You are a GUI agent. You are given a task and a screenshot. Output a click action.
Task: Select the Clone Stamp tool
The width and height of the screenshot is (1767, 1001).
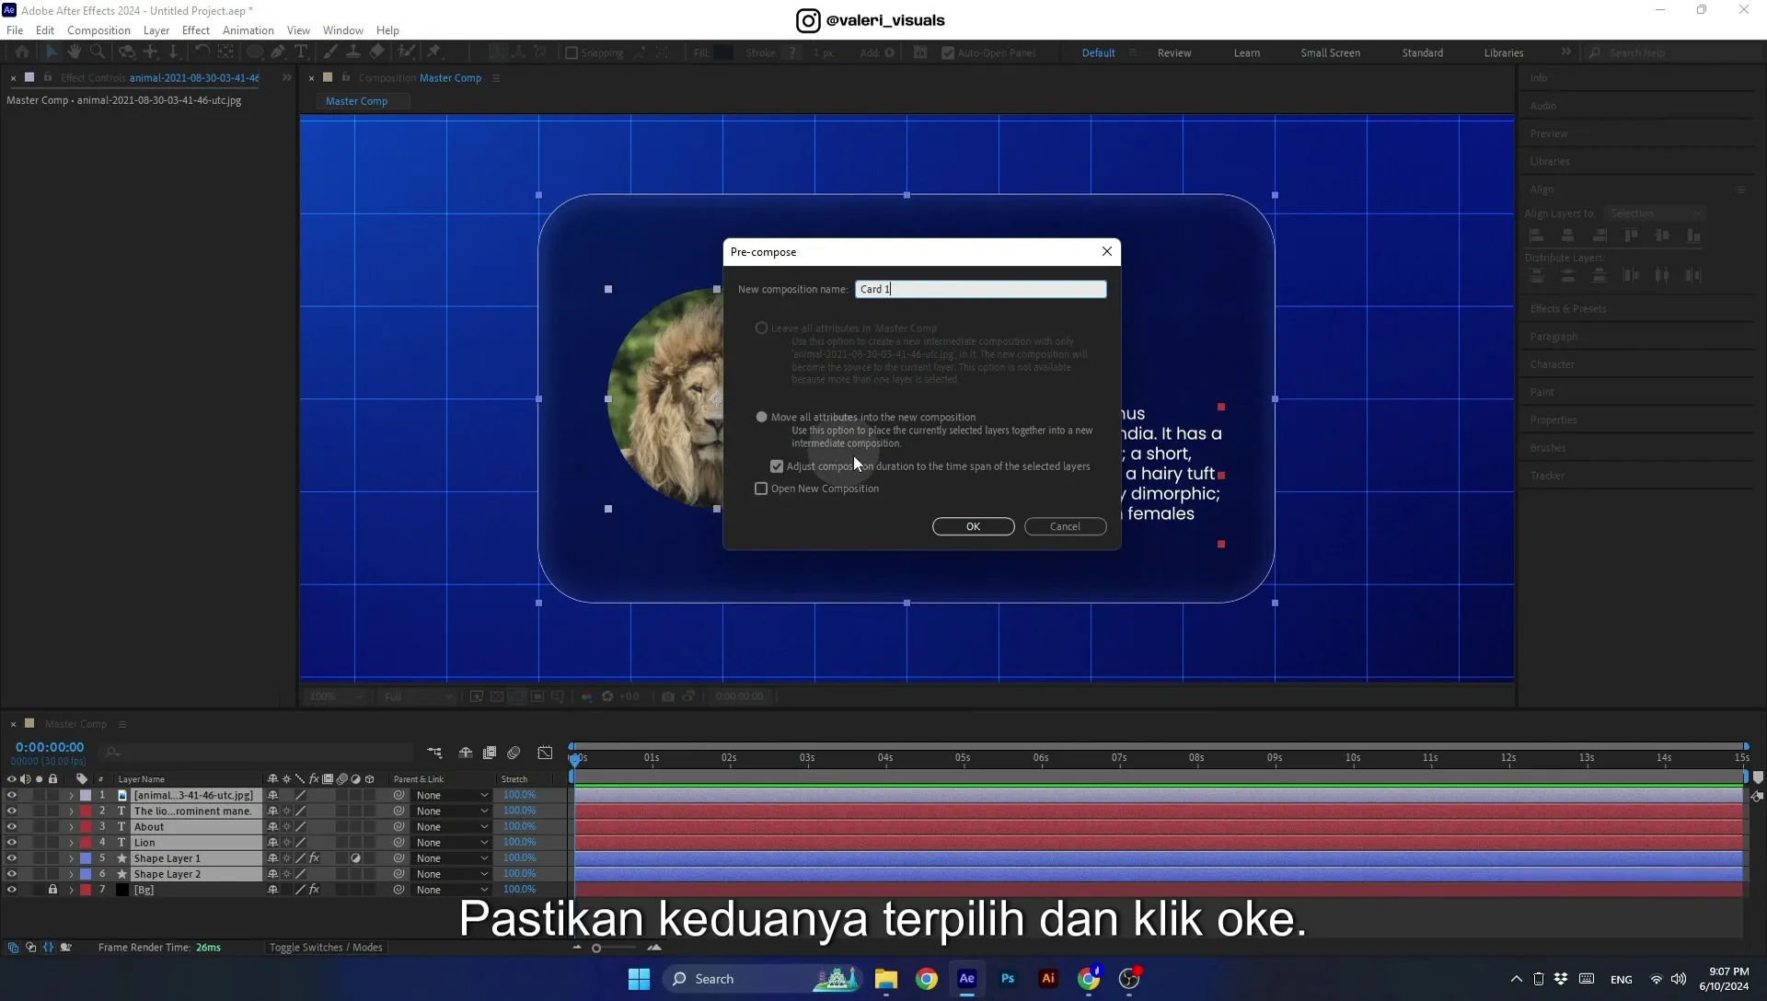(x=352, y=52)
